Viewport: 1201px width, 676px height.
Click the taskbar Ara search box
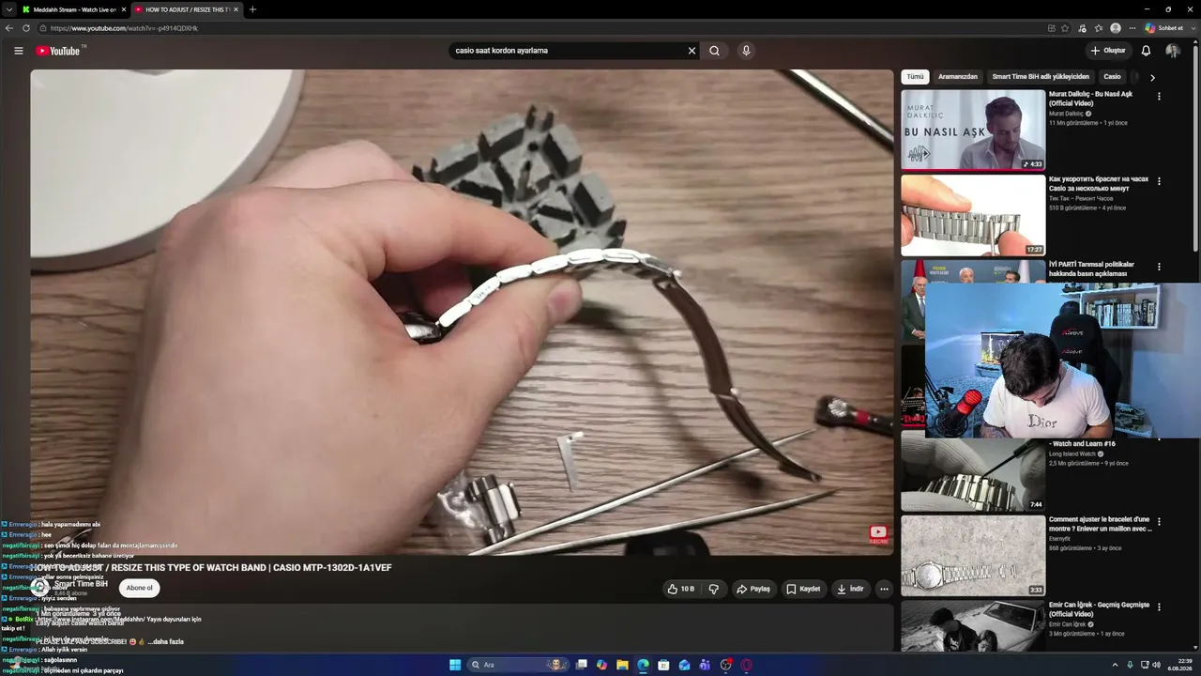(x=519, y=665)
